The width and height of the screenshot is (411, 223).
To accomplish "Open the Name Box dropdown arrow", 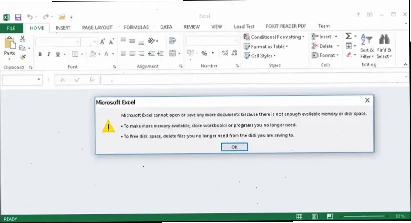I will (39, 80).
